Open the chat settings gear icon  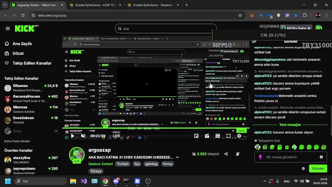click(303, 169)
